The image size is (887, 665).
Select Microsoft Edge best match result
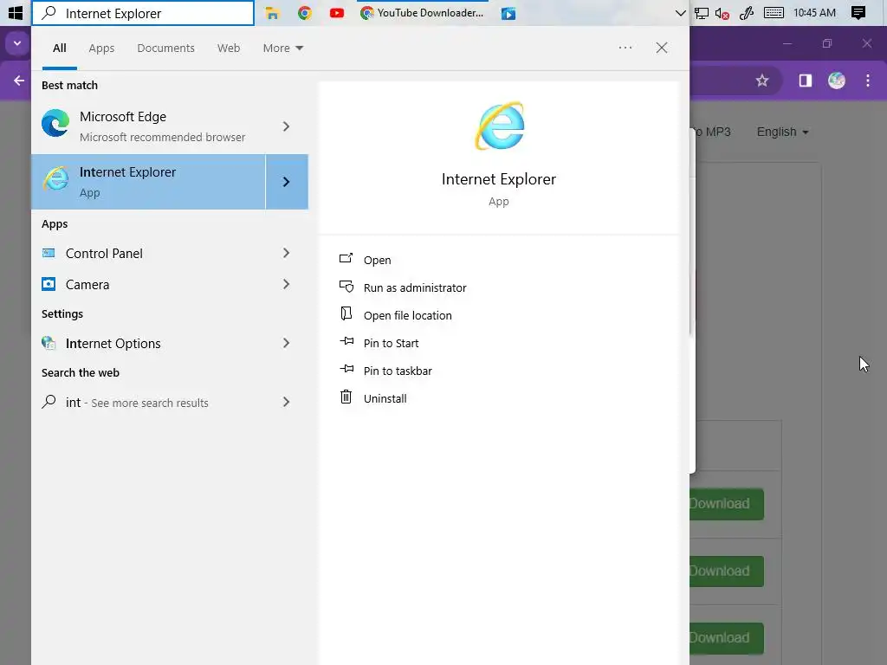(148, 126)
